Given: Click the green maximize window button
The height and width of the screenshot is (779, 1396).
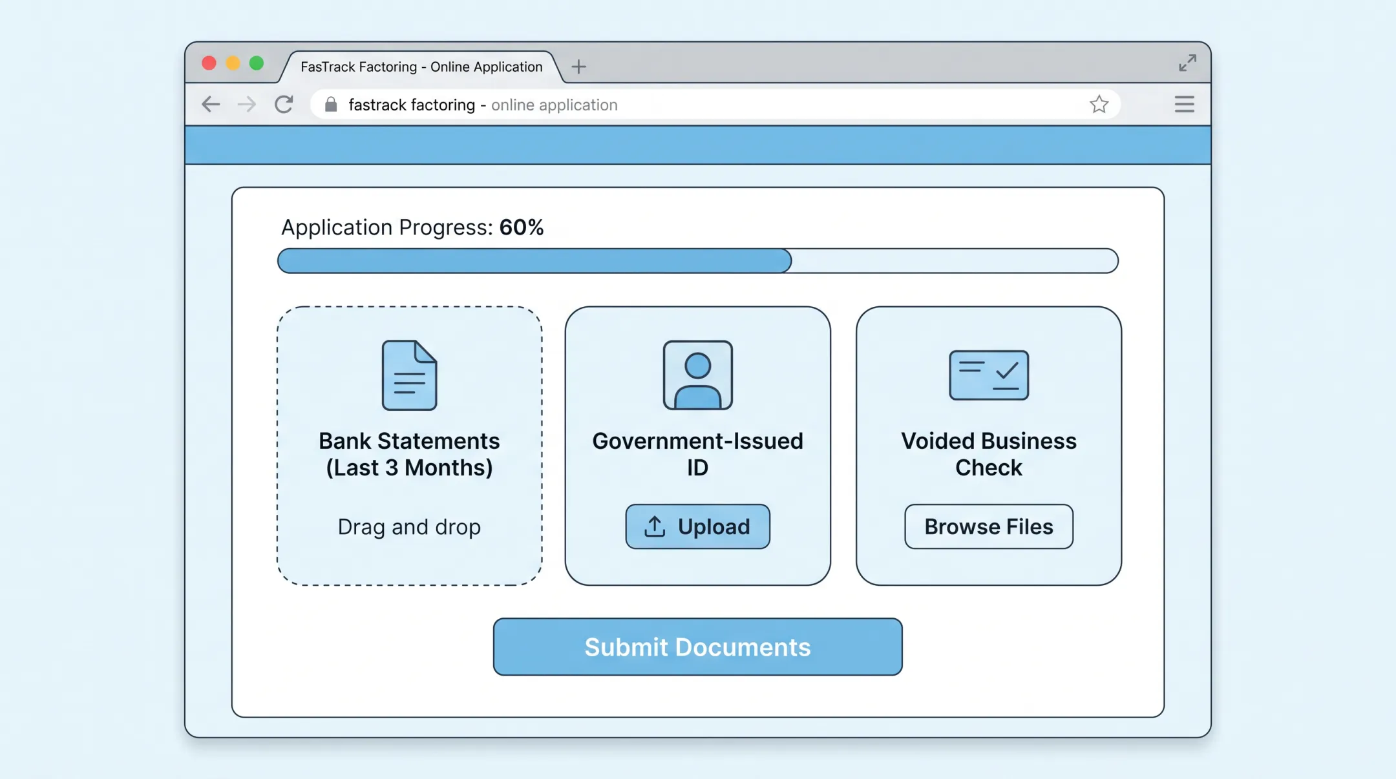Looking at the screenshot, I should point(257,63).
